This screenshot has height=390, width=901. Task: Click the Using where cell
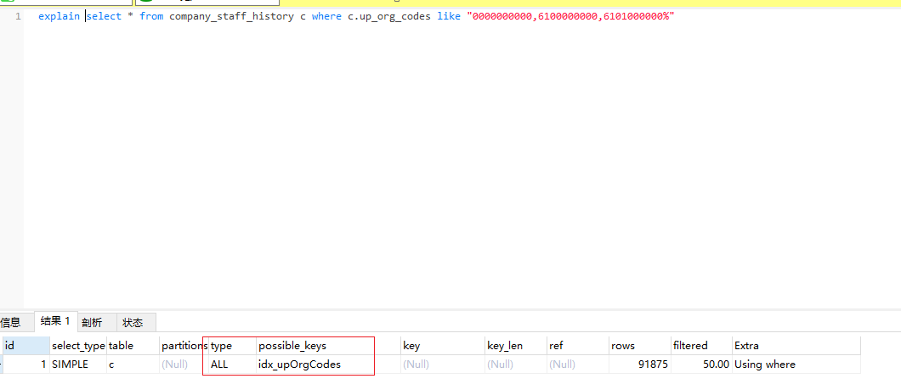(796, 365)
